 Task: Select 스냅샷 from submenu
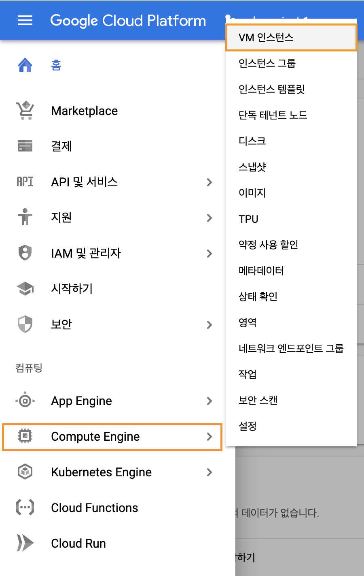[x=291, y=167]
